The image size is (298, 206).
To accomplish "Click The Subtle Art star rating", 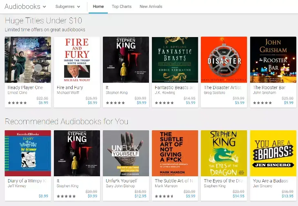I will click(165, 196).
